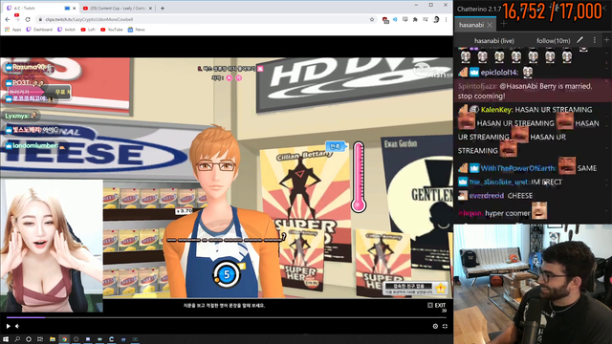Click username everdredd in chat

(487, 195)
